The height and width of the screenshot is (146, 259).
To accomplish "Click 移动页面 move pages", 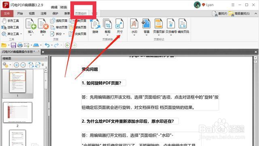I will [x=59, y=27].
